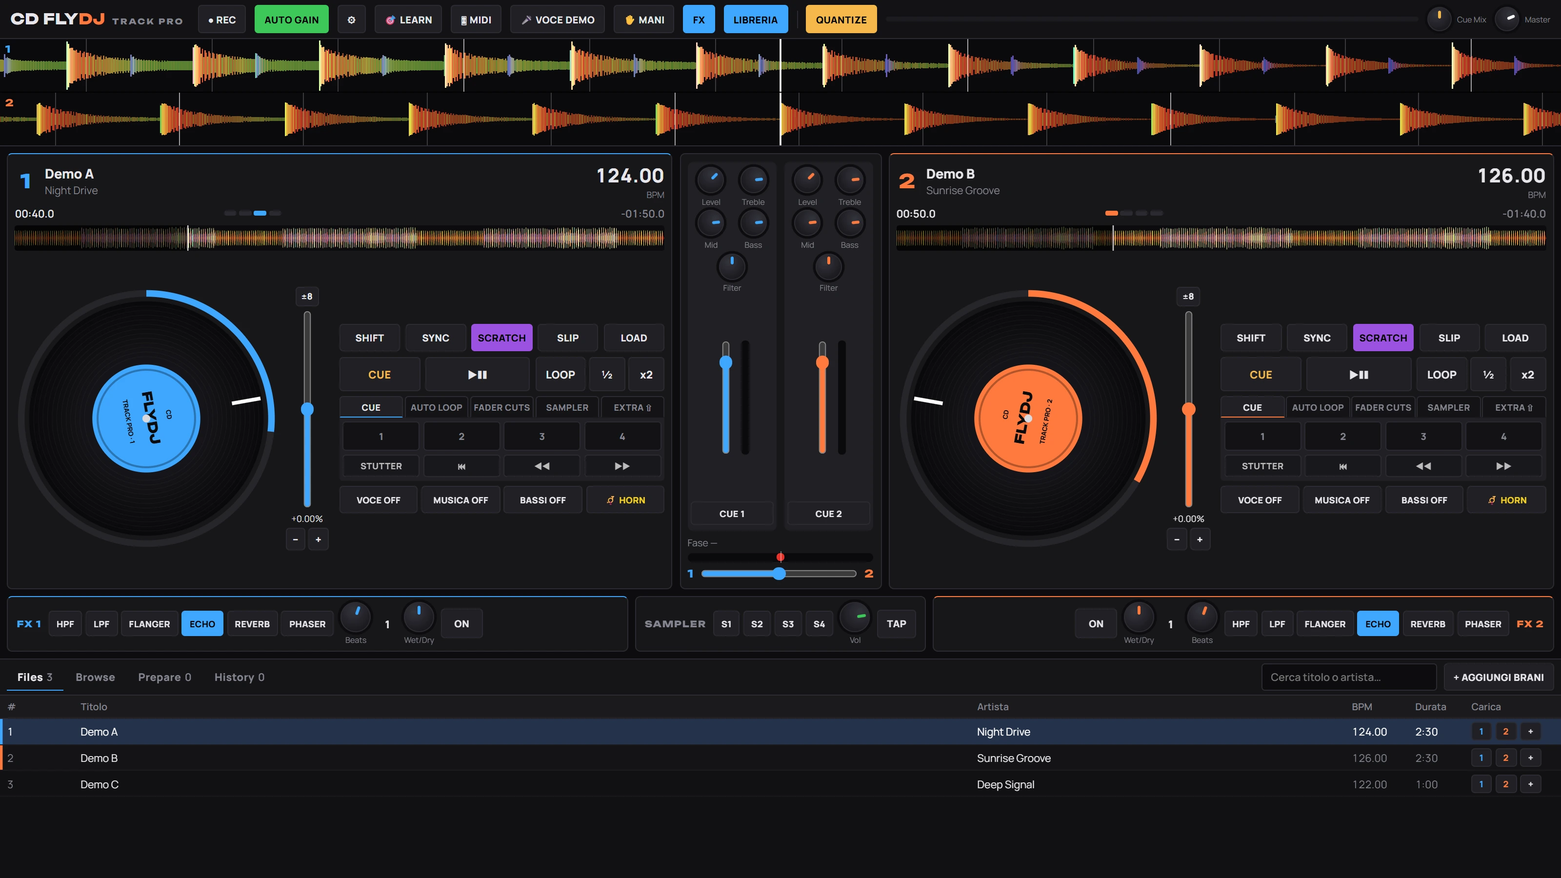Click the crossfader slider
Image resolution: width=1561 pixels, height=878 pixels.
click(x=780, y=573)
